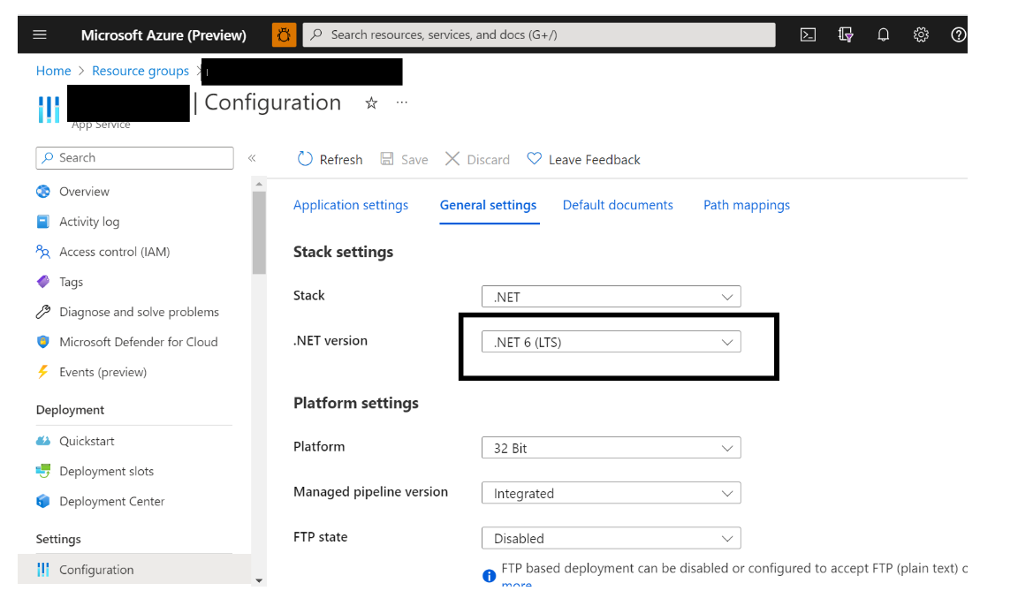This screenshot has width=1018, height=606.
Task: Open the portal settings gear
Action: (x=921, y=34)
